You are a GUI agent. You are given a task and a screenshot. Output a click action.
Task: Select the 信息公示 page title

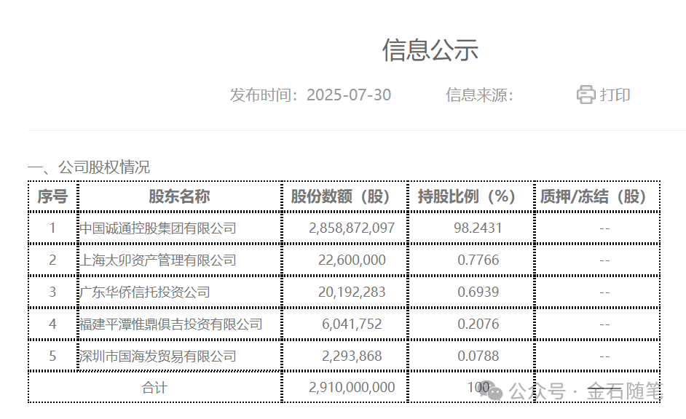pos(430,49)
